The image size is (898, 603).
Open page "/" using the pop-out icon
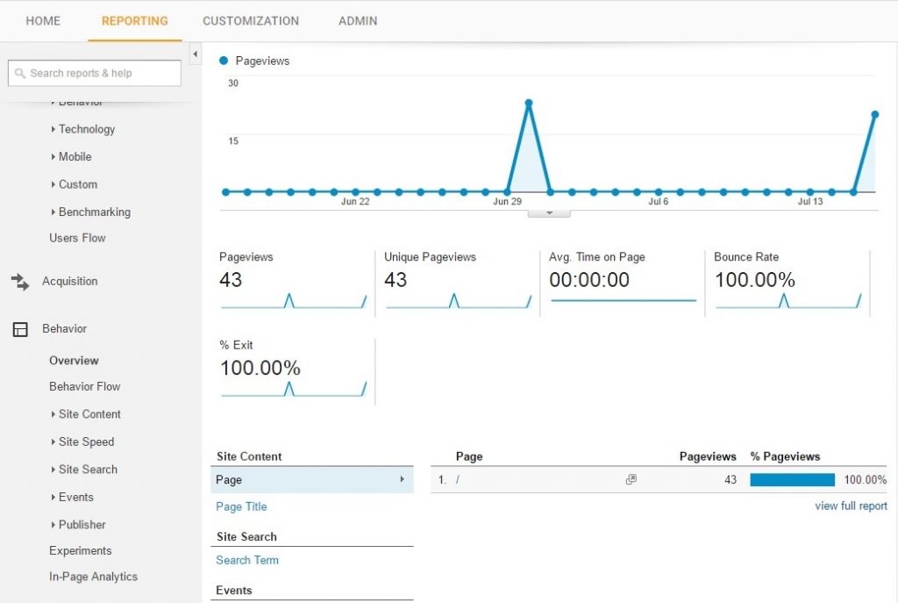click(630, 479)
